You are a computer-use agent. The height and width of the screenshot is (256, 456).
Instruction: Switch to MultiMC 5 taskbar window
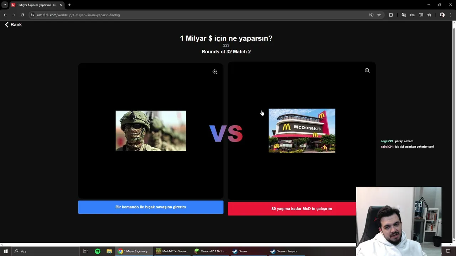tap(172, 251)
